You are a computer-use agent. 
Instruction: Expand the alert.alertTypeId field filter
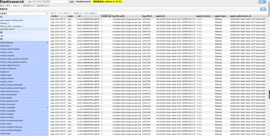(x=24, y=95)
